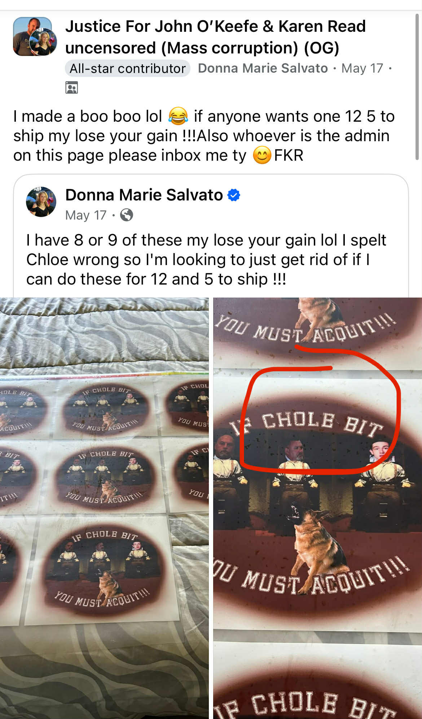Tap the smiling emoji before FKR
Screen dimensions: 422x719
(262, 155)
